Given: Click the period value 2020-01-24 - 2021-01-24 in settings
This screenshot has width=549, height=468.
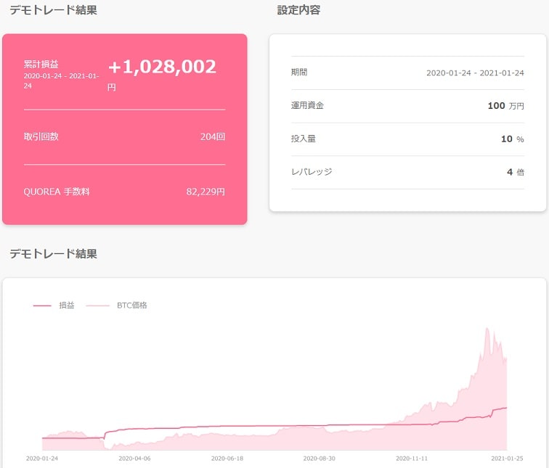Looking at the screenshot, I should tap(475, 73).
